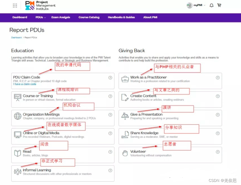Viewport: 241px width, 185px height.
Task: Show help for Give a Presentation
Action: [218, 115]
